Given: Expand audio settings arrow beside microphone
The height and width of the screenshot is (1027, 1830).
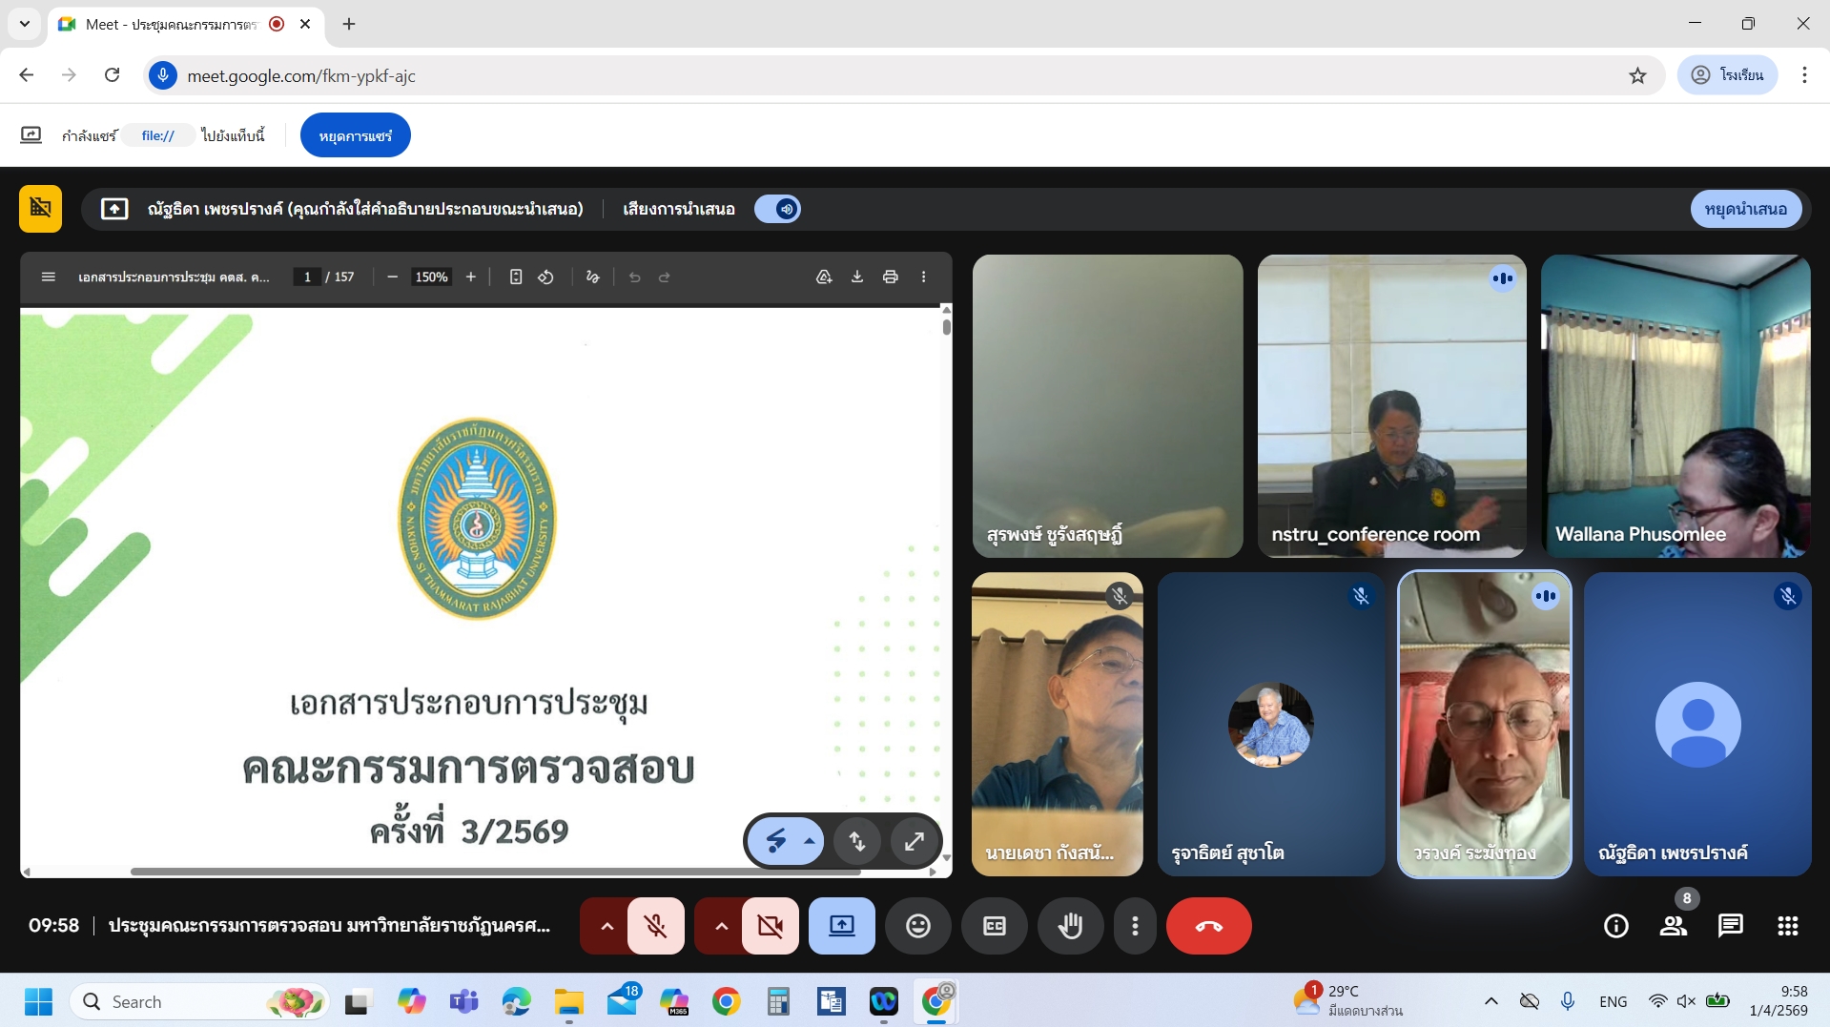Looking at the screenshot, I should coord(606,926).
